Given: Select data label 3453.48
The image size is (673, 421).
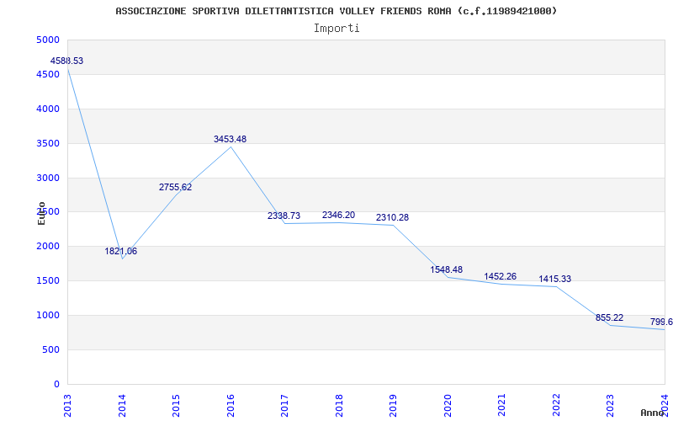Looking at the screenshot, I should pyautogui.click(x=230, y=139).
